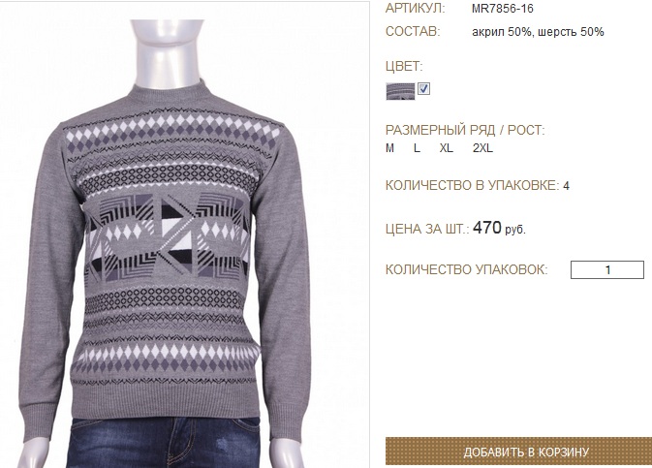Image resolution: width=652 pixels, height=468 pixels.
Task: Click the ДОБАВИТЬ В КОРЗИНУ button
Action: (518, 452)
